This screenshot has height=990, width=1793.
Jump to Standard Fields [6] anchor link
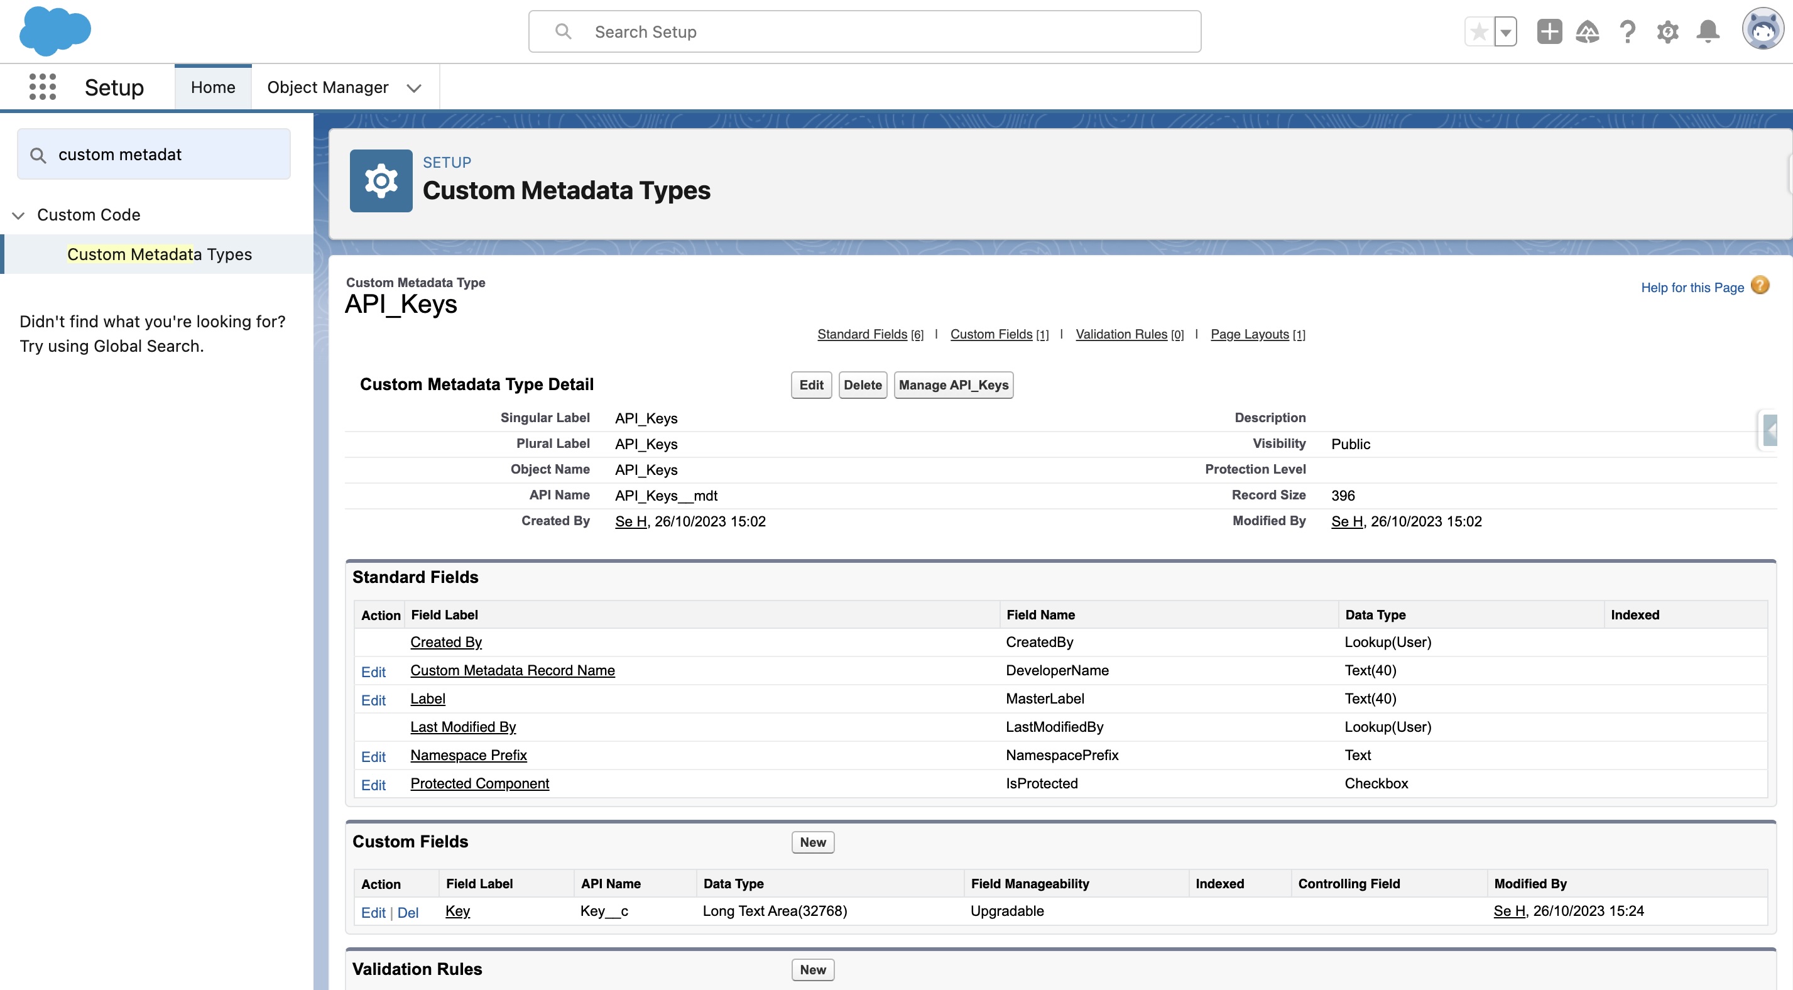point(870,334)
